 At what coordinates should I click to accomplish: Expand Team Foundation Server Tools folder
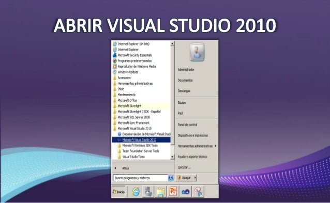pos(141,151)
